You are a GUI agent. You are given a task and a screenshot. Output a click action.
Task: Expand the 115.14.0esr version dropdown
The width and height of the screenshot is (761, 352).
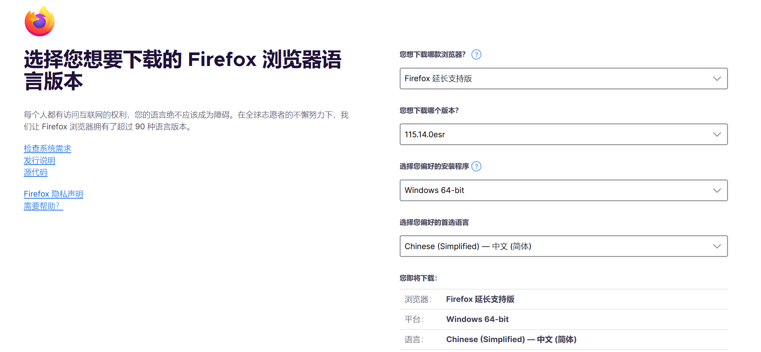(563, 134)
